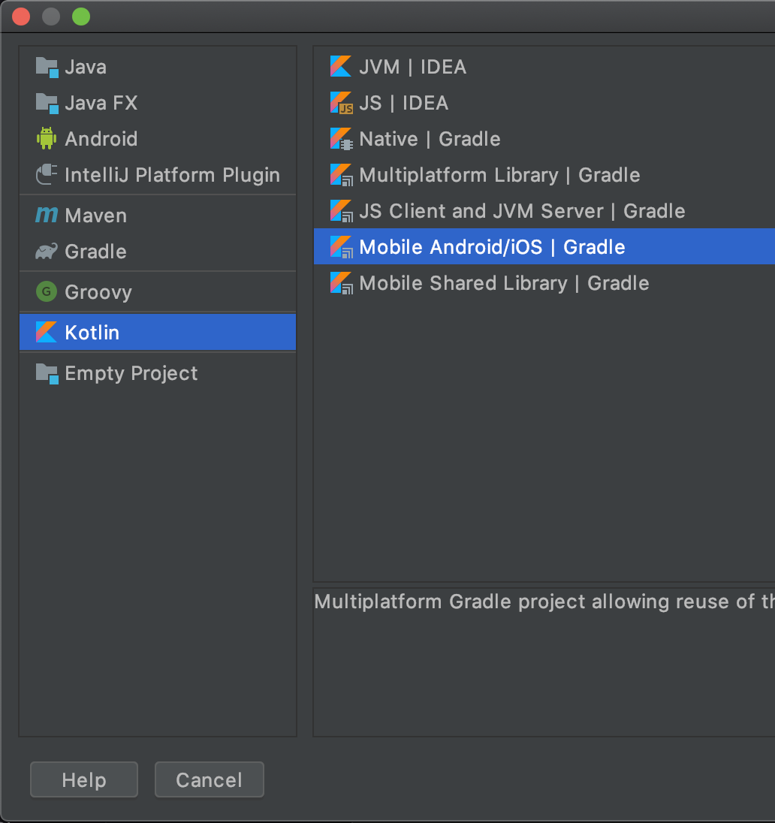Choose JVM | IDEA project template
Screen dimensions: 775x823
[x=412, y=67]
